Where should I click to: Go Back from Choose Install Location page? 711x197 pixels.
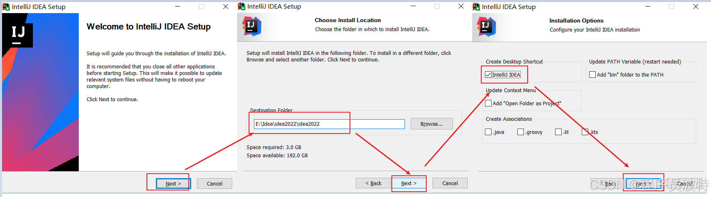coord(373,183)
